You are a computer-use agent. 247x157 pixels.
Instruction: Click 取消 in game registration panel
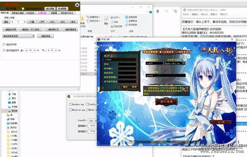[x=134, y=87]
